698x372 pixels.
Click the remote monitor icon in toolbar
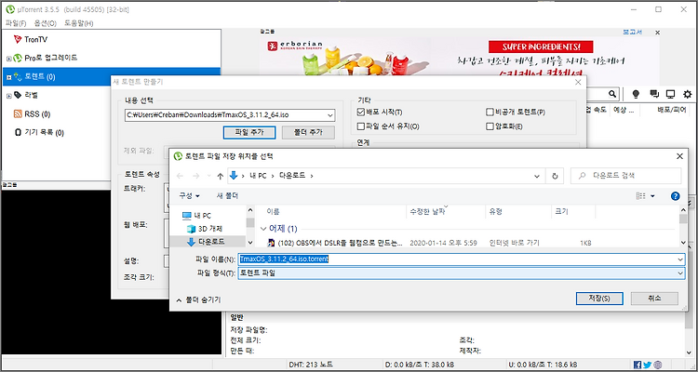coord(670,94)
